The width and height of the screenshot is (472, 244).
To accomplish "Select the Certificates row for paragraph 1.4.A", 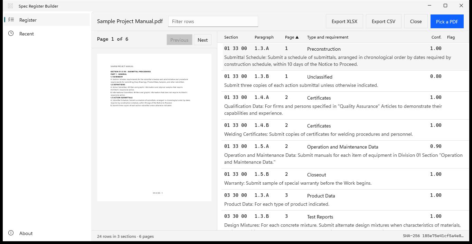I will [345, 105].
